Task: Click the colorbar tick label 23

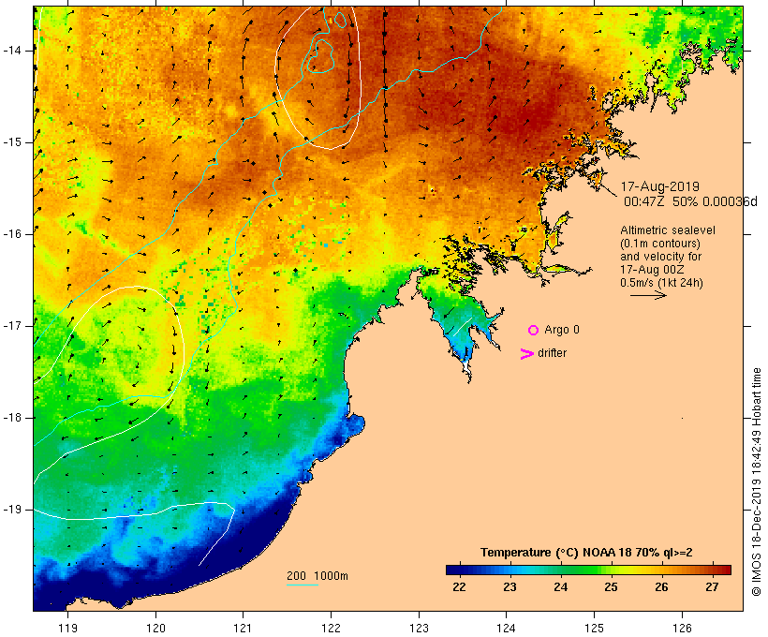Action: pos(510,587)
